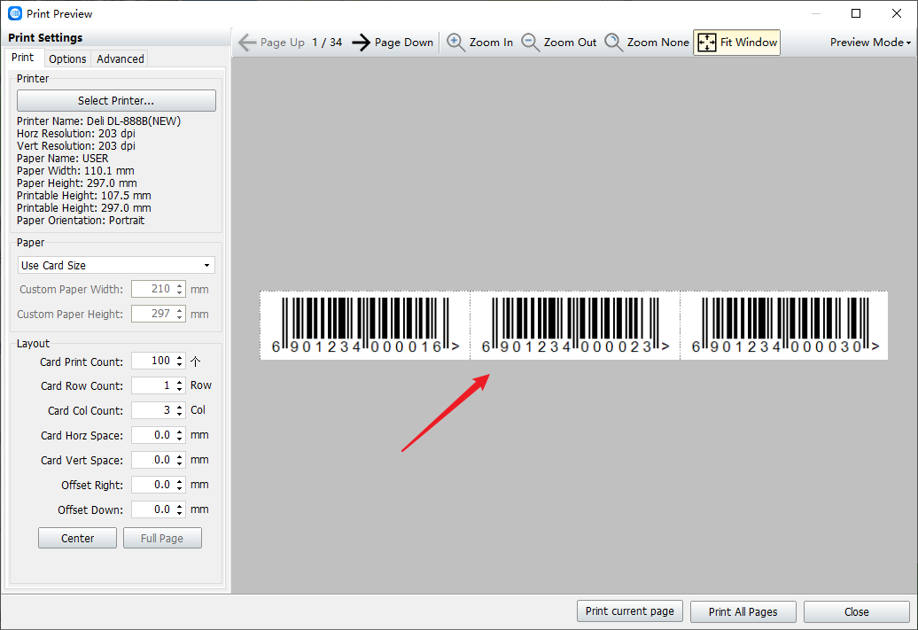This screenshot has height=630, width=918.
Task: Increase Card Col Count spinner
Action: [180, 407]
